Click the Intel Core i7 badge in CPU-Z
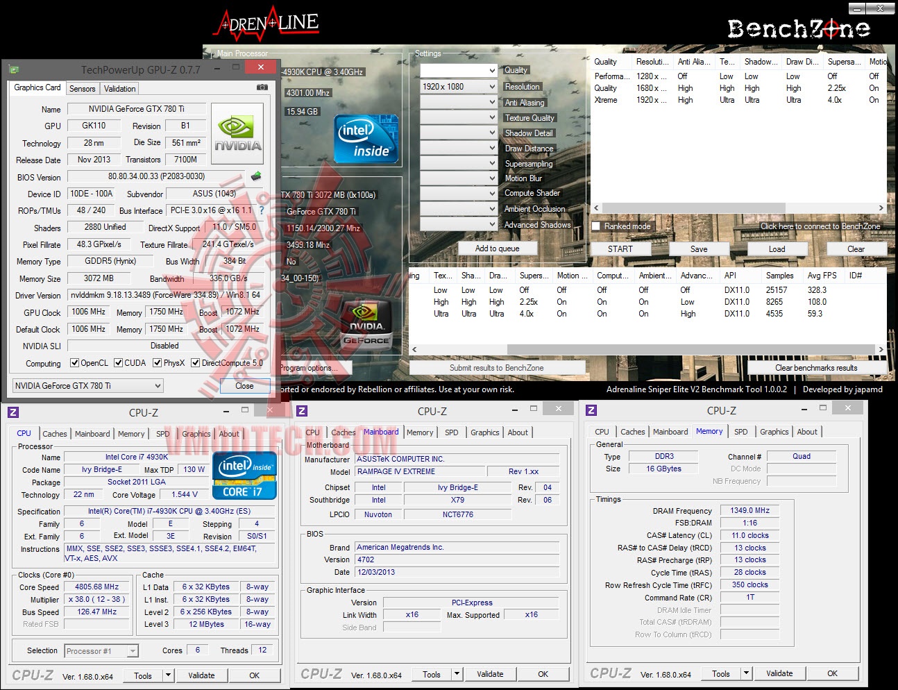The height and width of the screenshot is (690, 898). point(244,476)
